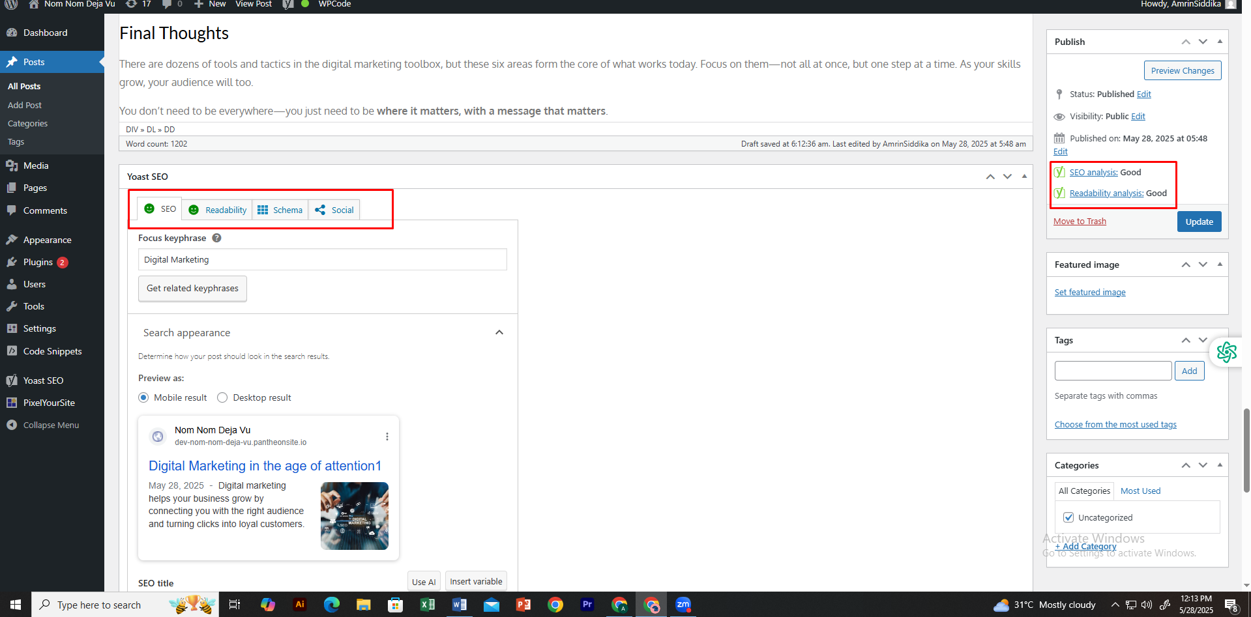Collapse the Search appearance section
Screen dimensions: 1251x617
coord(499,333)
